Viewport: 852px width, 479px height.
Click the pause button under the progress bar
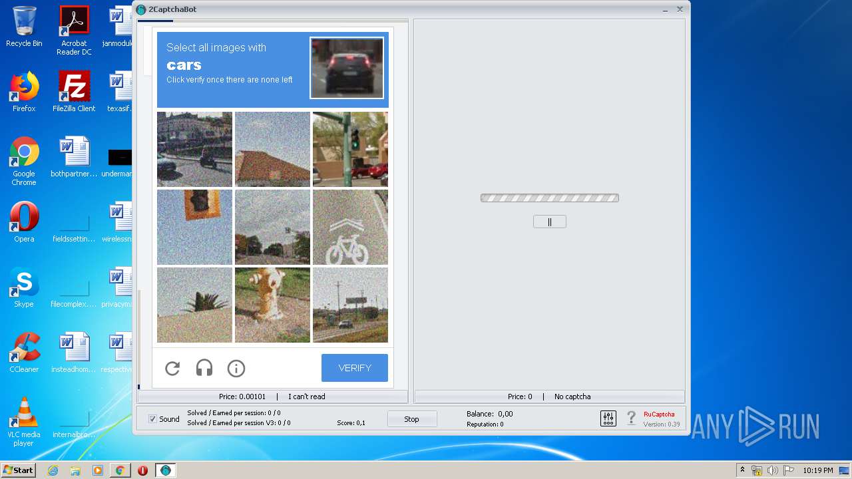(550, 222)
